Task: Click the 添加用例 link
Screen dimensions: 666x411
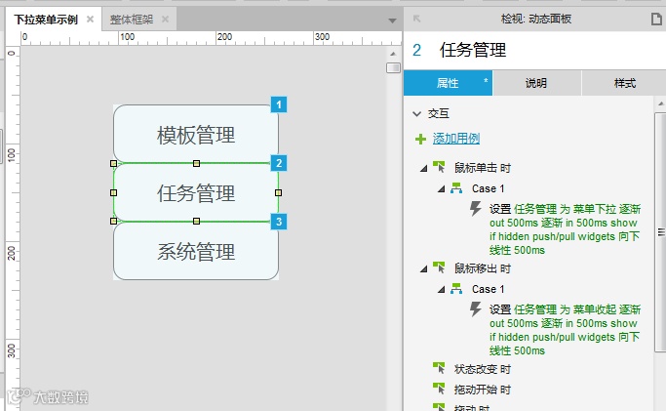Action: (455, 139)
